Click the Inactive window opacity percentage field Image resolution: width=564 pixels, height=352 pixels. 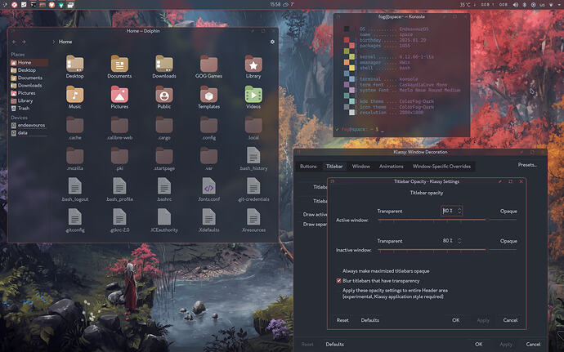tap(449, 241)
